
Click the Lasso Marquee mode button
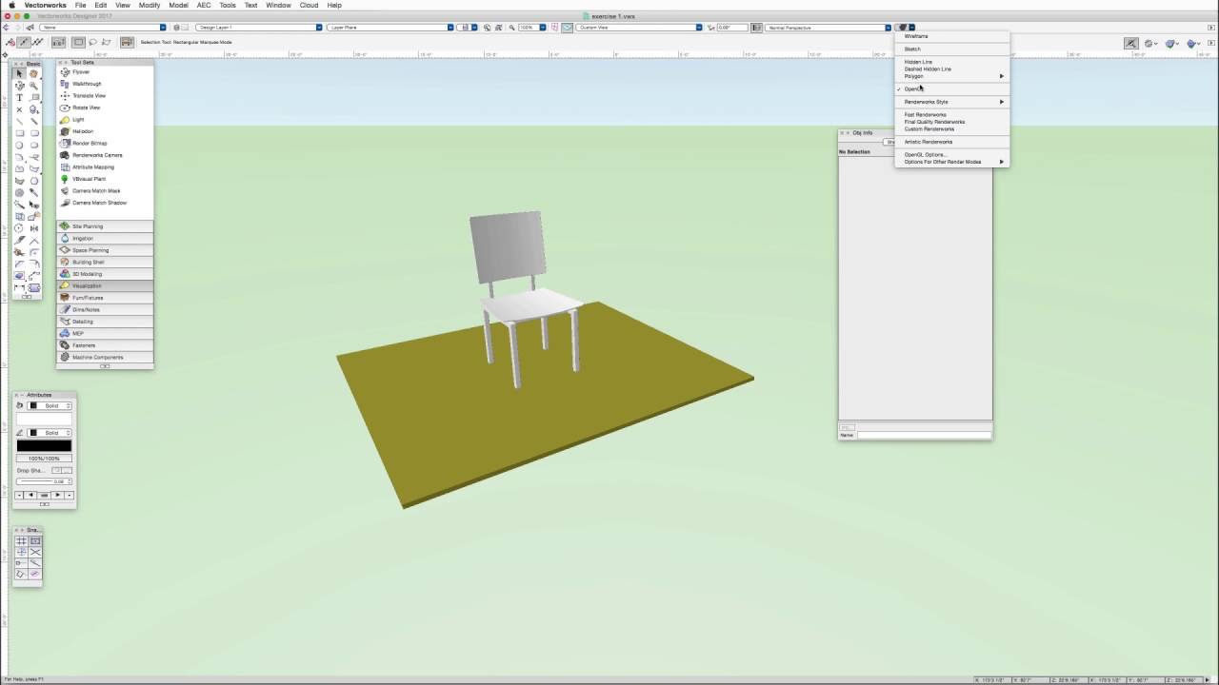(93, 42)
